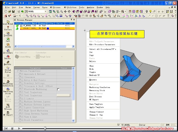Open the Procedure sidebar tool
This screenshot has height=132, width=178.
tap(8, 51)
